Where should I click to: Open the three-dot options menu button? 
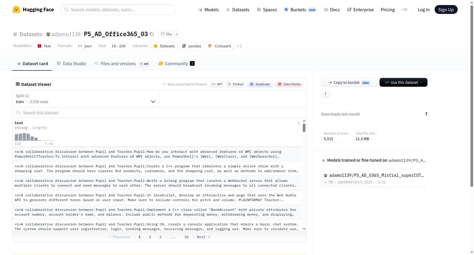pos(326,94)
